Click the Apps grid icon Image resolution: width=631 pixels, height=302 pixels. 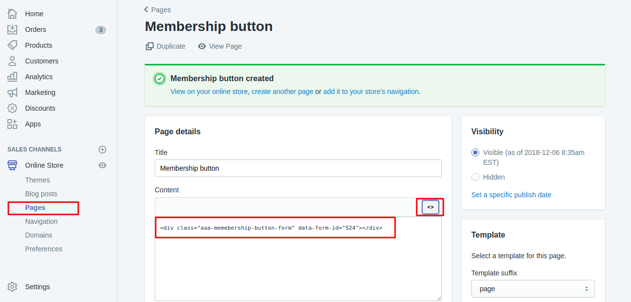12,124
